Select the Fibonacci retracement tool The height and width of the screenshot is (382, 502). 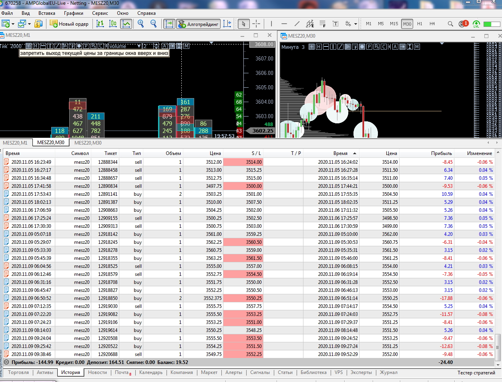[x=323, y=24]
